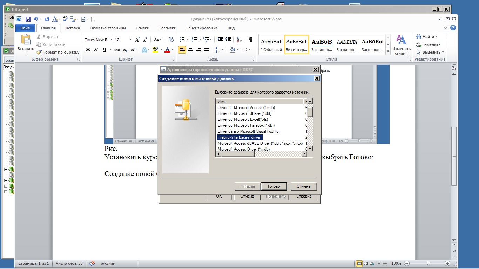479x269 pixels.
Task: Open the Изменить стили dropdown
Action: 402,45
